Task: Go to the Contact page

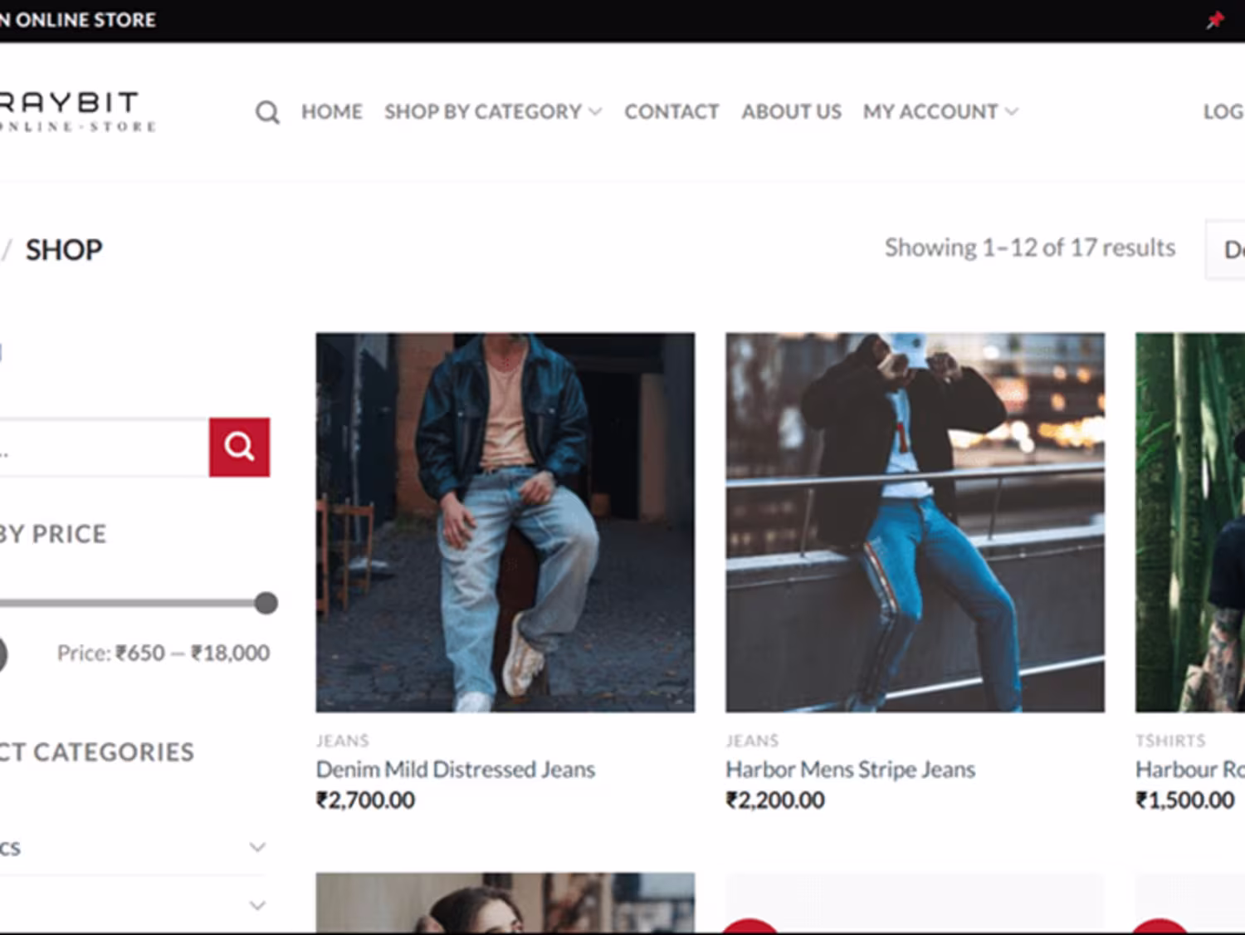Action: click(x=671, y=111)
